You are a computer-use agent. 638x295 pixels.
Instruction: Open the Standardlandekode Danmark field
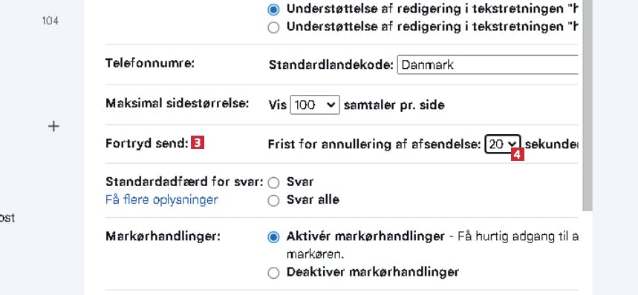click(x=487, y=64)
